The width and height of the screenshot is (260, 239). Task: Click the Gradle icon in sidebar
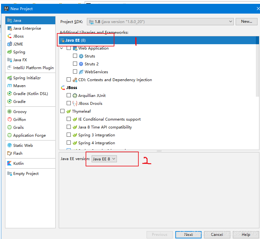(9, 101)
